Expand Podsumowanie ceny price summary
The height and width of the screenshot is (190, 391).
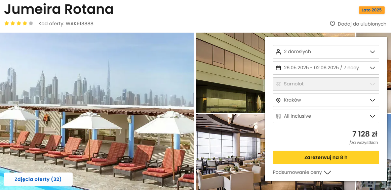point(302,172)
